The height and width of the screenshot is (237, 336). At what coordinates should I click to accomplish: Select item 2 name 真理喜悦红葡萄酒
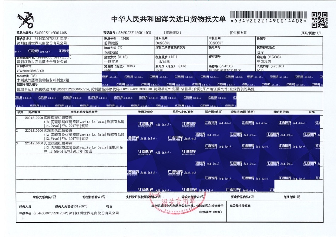tap(58, 130)
